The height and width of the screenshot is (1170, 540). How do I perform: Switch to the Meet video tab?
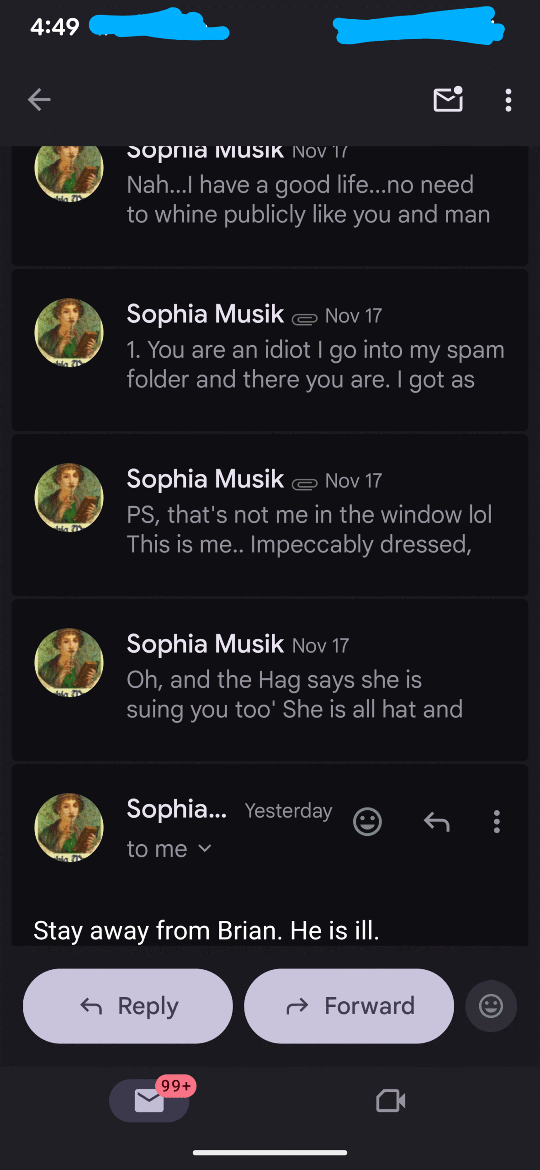pos(391,1101)
